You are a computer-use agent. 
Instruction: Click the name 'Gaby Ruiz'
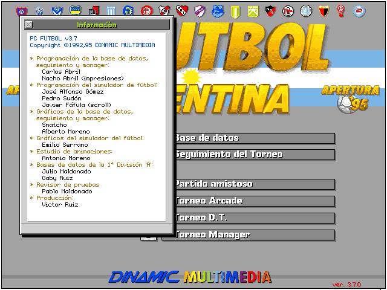pyautogui.click(x=57, y=178)
